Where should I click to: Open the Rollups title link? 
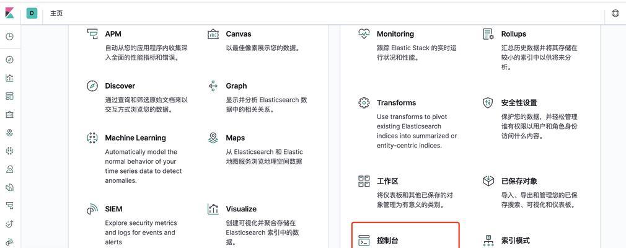tap(514, 34)
